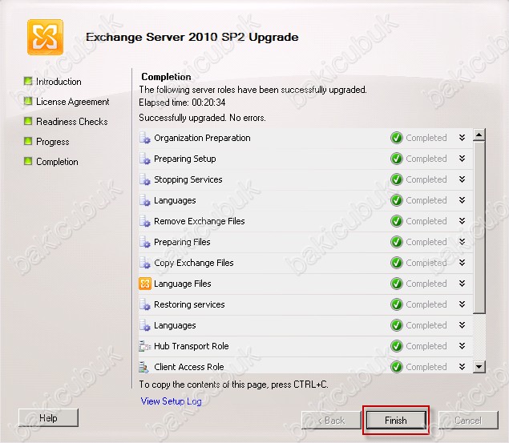Select the Introduction wizard step

(59, 82)
